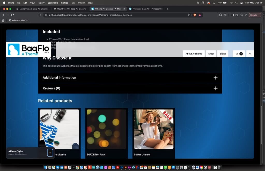Open Trash in the Dock
Image resolution: width=265 pixels, height=171 pixels.
click(x=219, y=167)
